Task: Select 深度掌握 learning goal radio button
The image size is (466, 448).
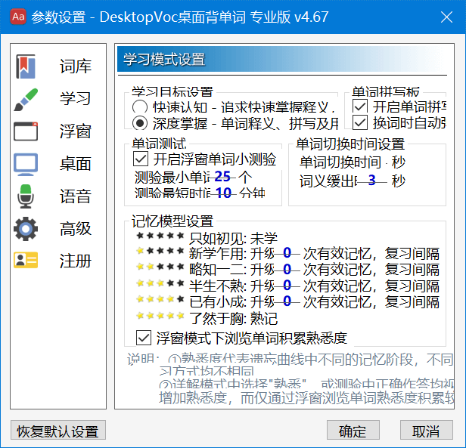Action: click(x=140, y=123)
